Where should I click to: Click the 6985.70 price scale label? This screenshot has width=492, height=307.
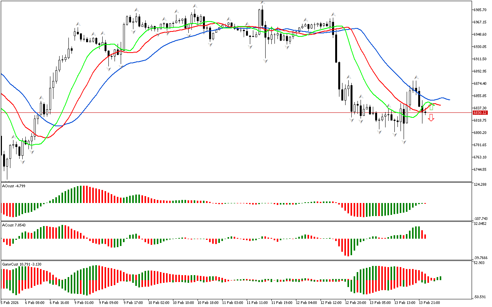pos(480,10)
